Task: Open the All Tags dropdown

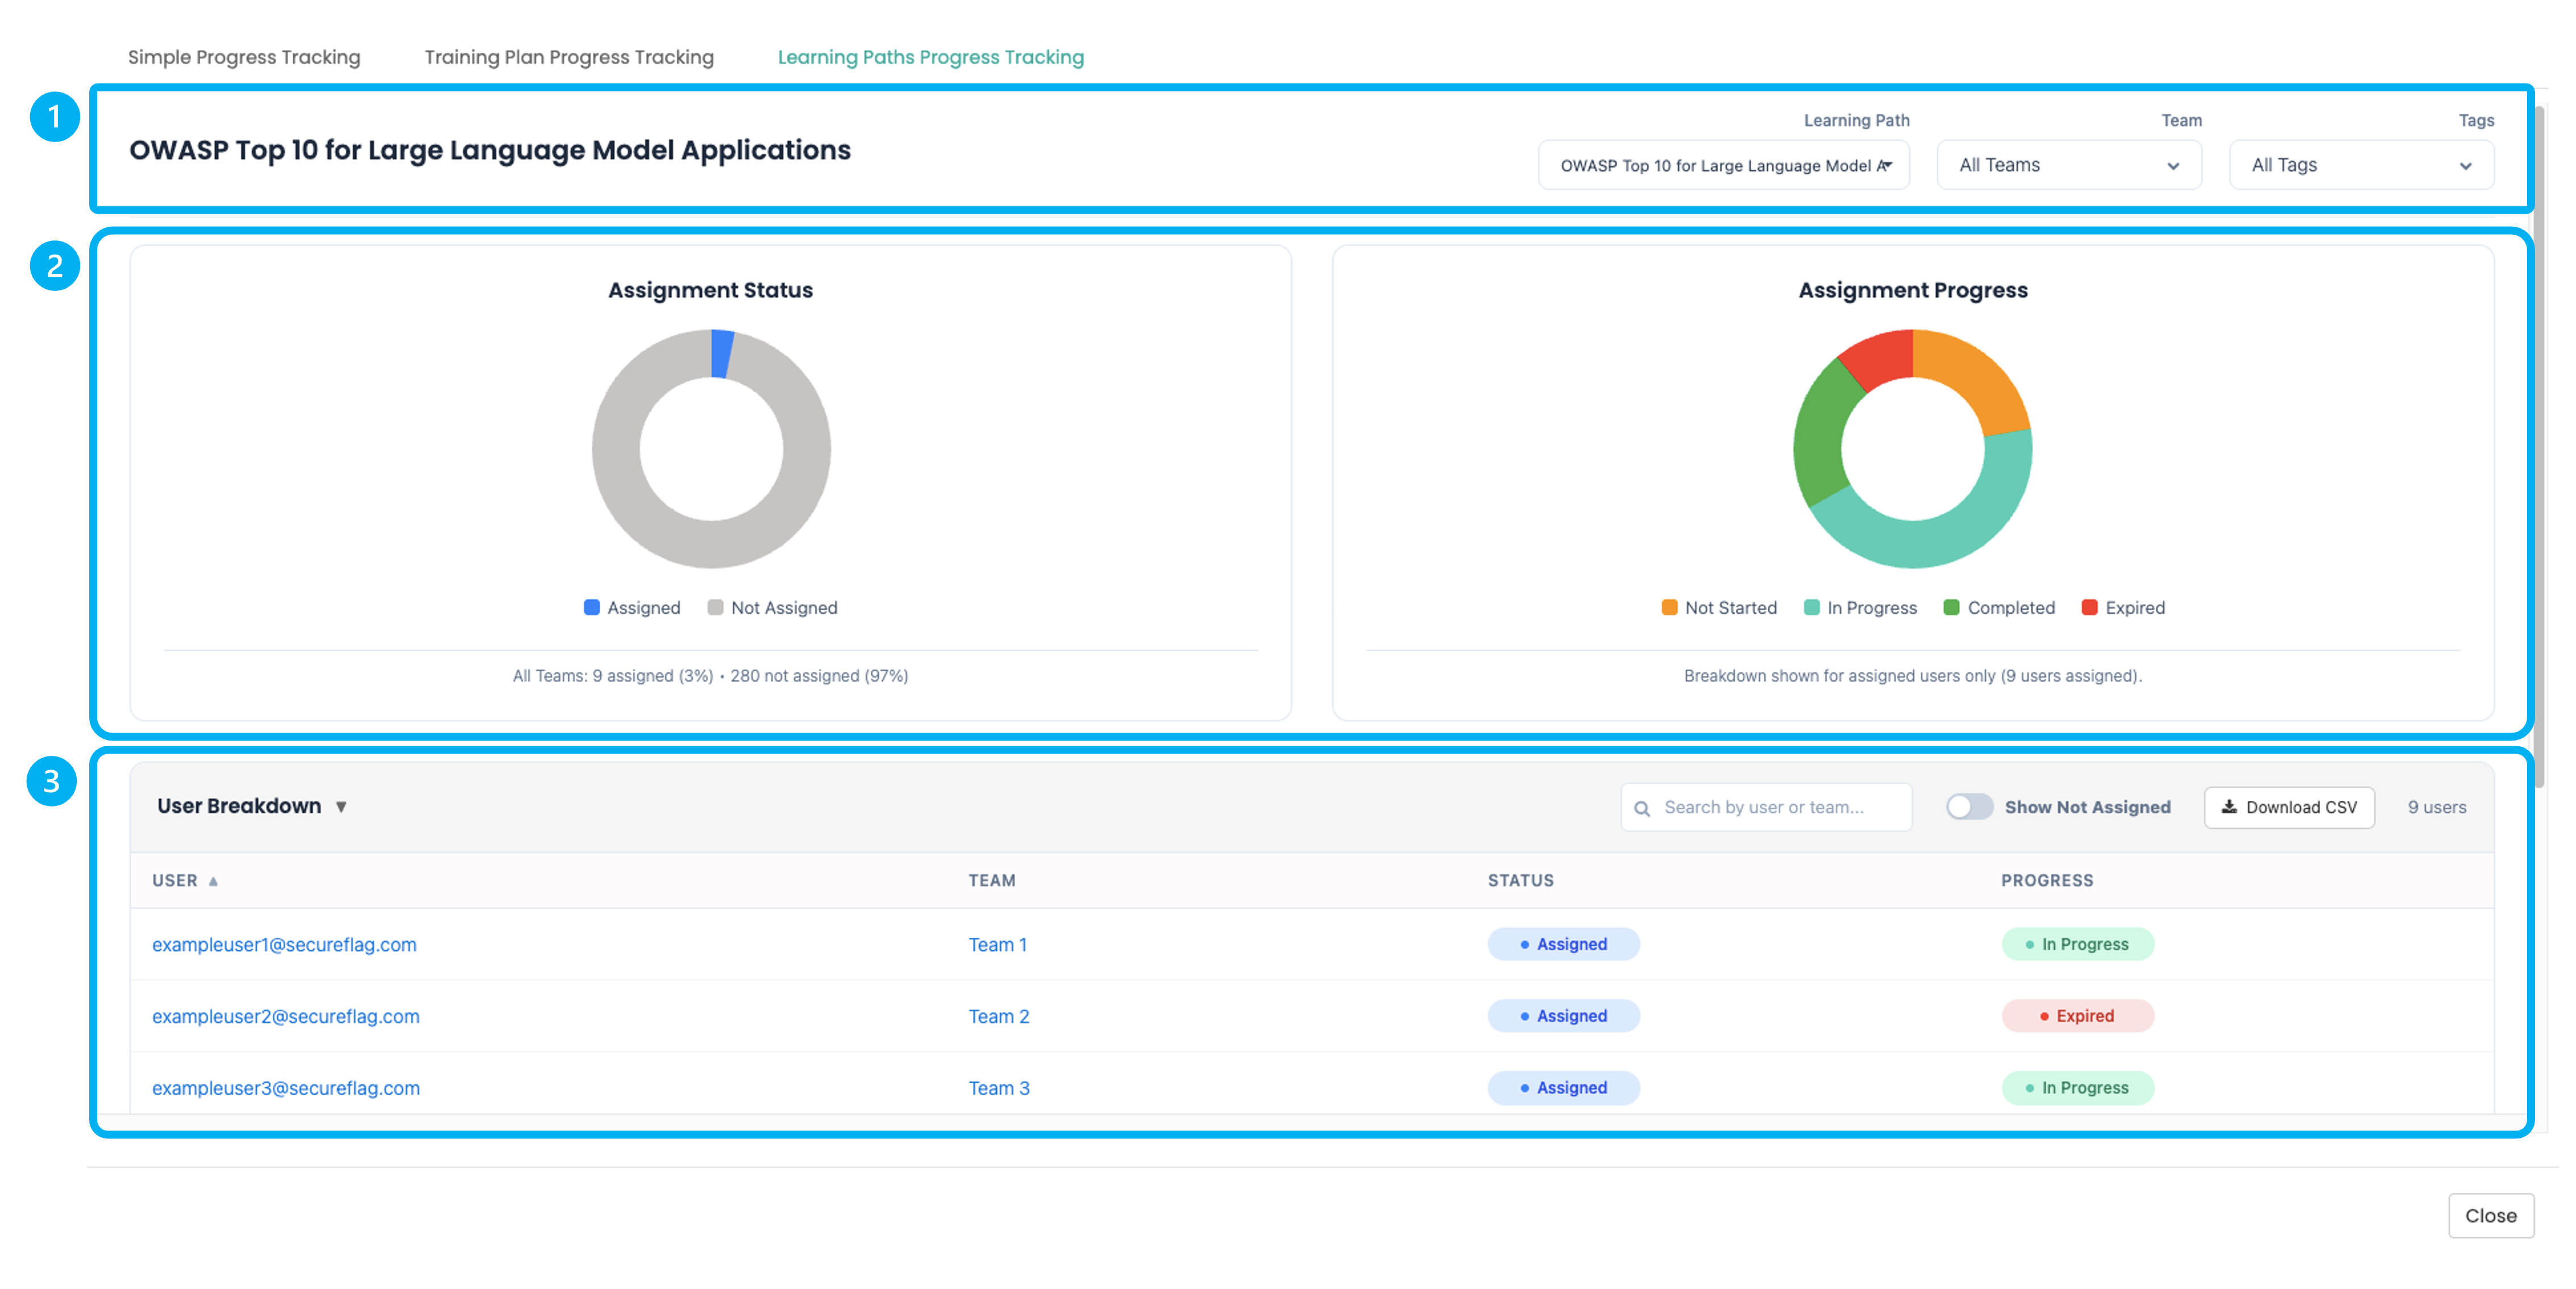Action: (2360, 165)
